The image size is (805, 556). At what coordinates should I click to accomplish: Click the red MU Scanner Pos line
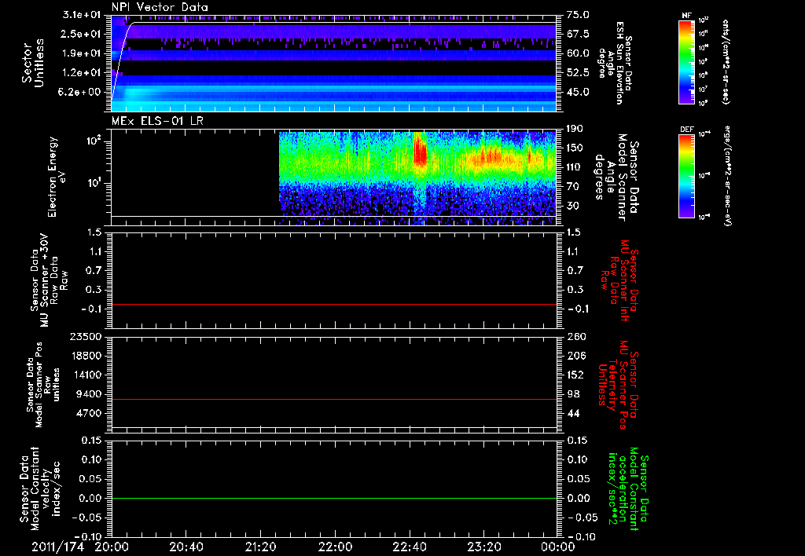334,399
